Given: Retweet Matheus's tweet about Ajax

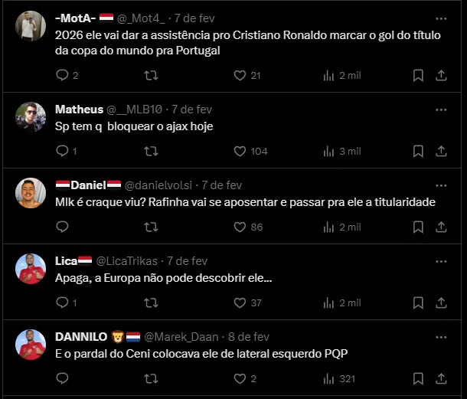Looking at the screenshot, I should (151, 151).
